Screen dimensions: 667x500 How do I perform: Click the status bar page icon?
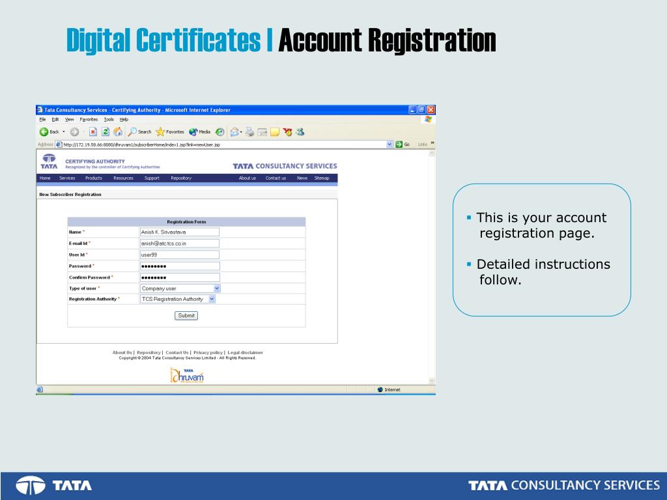(x=40, y=389)
